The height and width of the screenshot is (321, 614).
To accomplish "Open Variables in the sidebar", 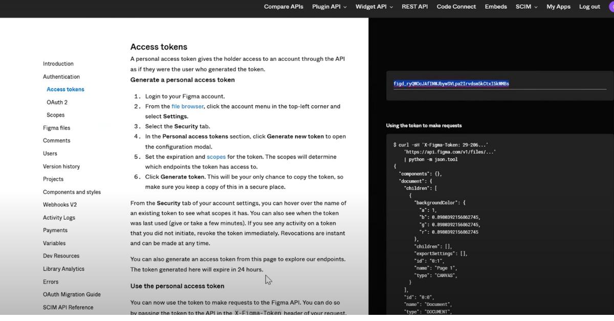I will (x=54, y=243).
